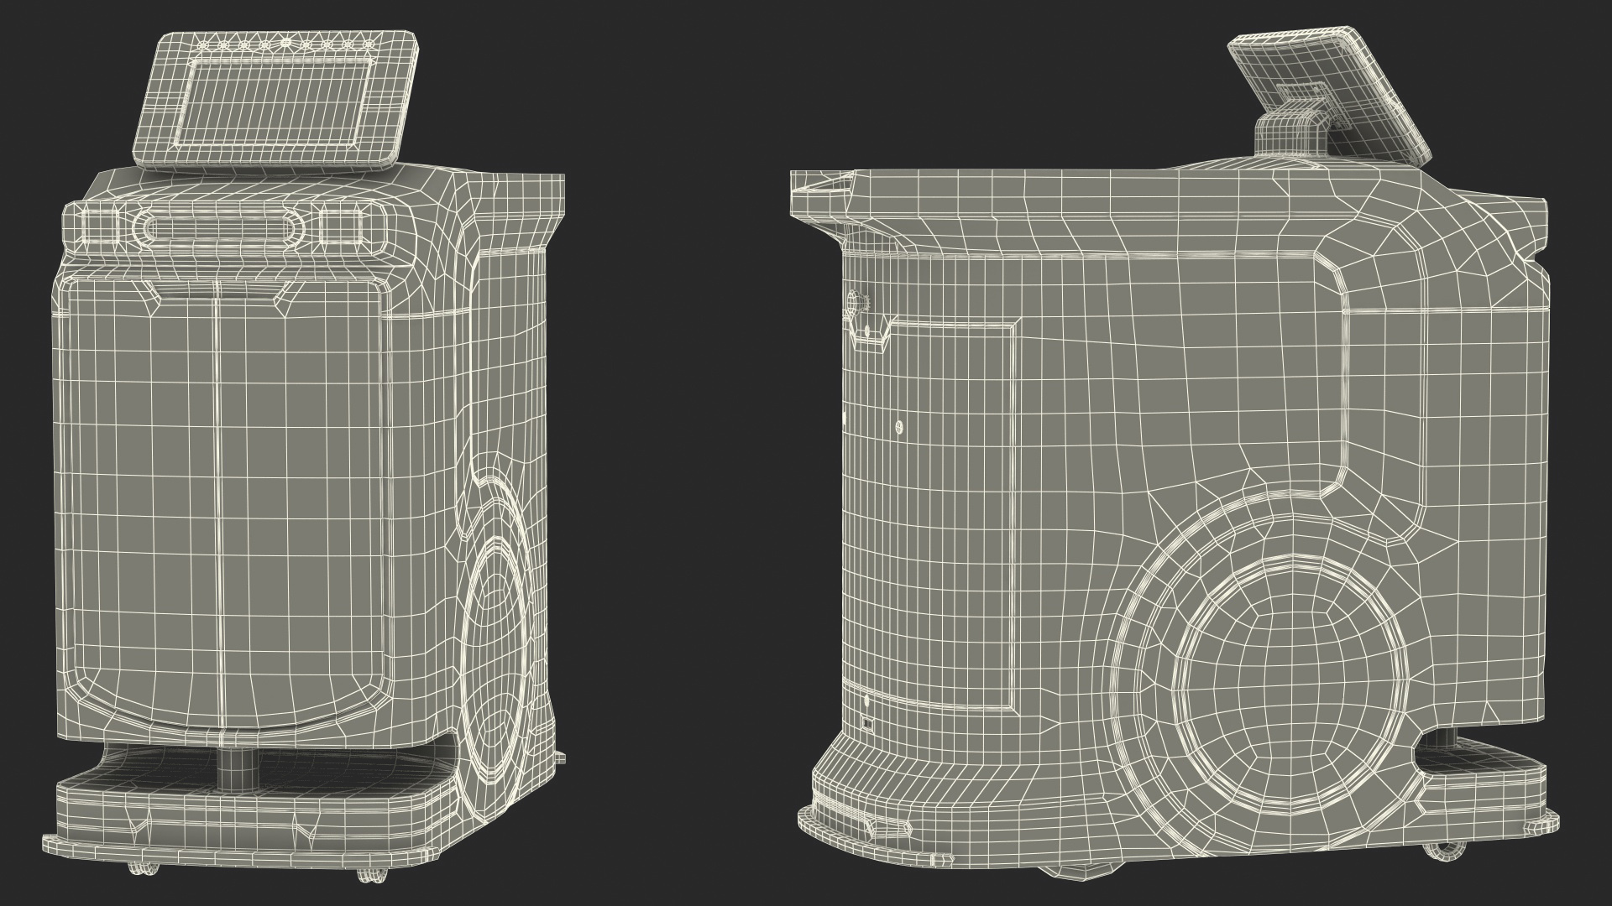
Task: Select the knob on right robot's curved side
Action: pyautogui.click(x=859, y=302)
